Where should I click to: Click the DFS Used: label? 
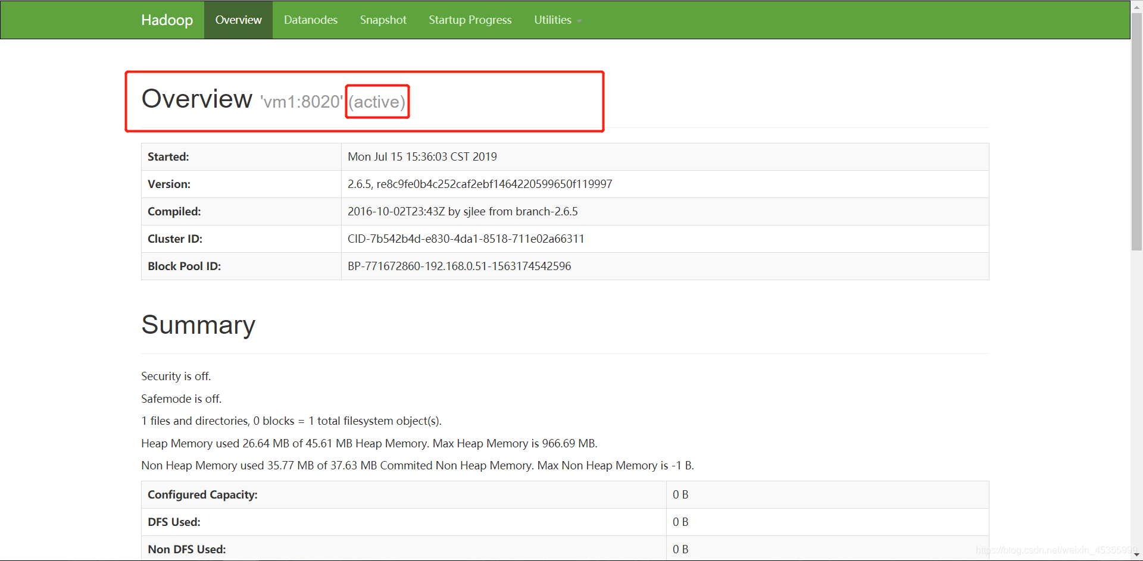[174, 522]
